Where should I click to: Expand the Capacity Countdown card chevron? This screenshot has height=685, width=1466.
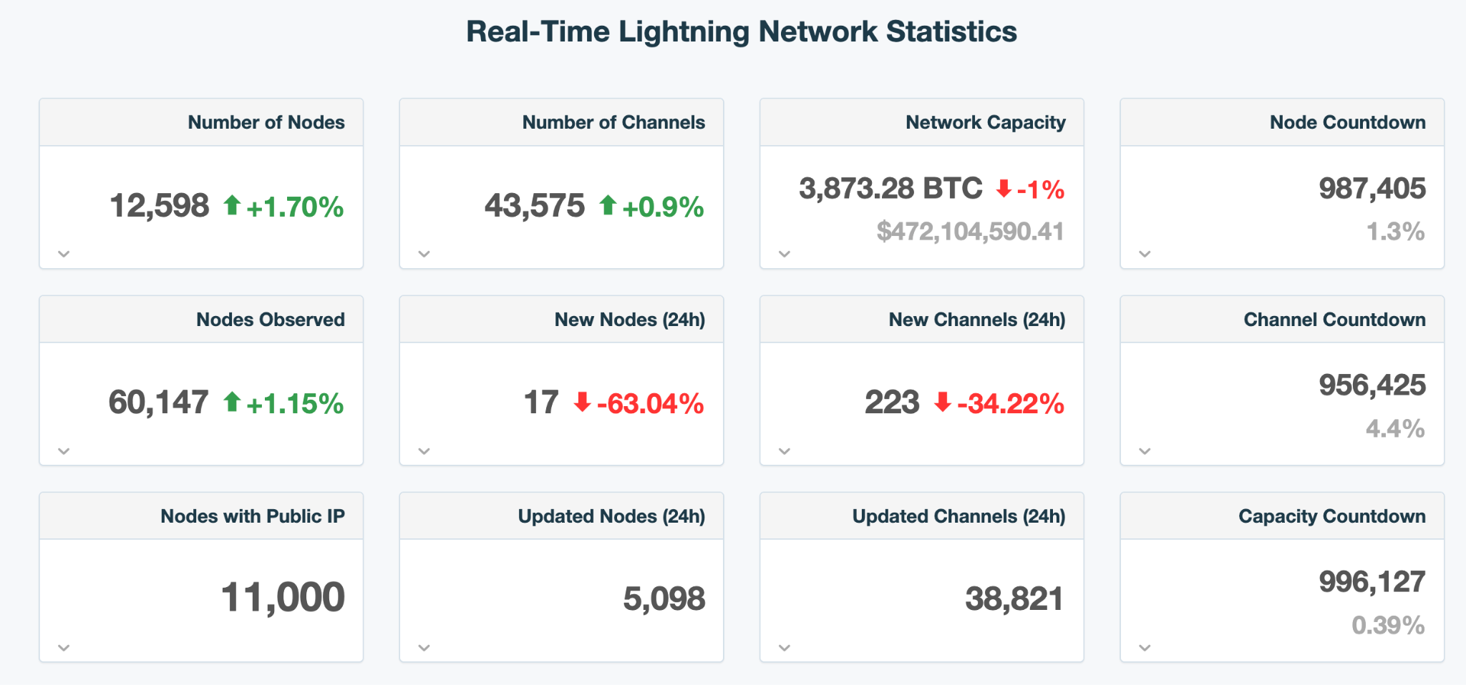(1145, 648)
